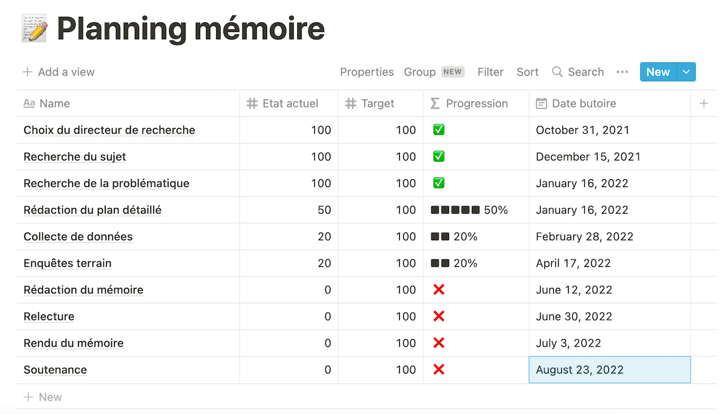Open the Search function in the table toolbar
The image size is (725, 414).
577,72
